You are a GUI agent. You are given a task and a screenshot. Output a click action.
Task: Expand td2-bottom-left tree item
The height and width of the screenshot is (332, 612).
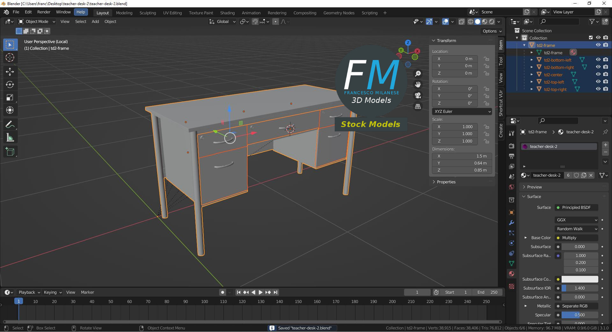pyautogui.click(x=532, y=60)
